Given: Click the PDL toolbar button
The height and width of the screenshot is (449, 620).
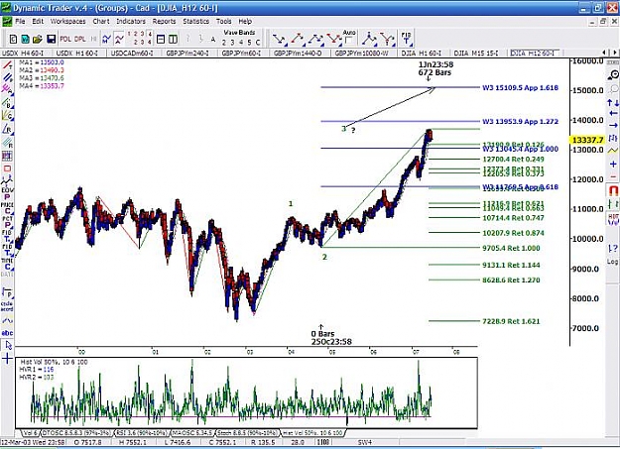Looking at the screenshot, I should [65, 39].
